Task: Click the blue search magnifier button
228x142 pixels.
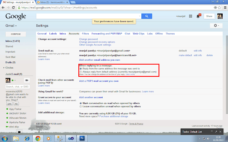Action: [147, 16]
